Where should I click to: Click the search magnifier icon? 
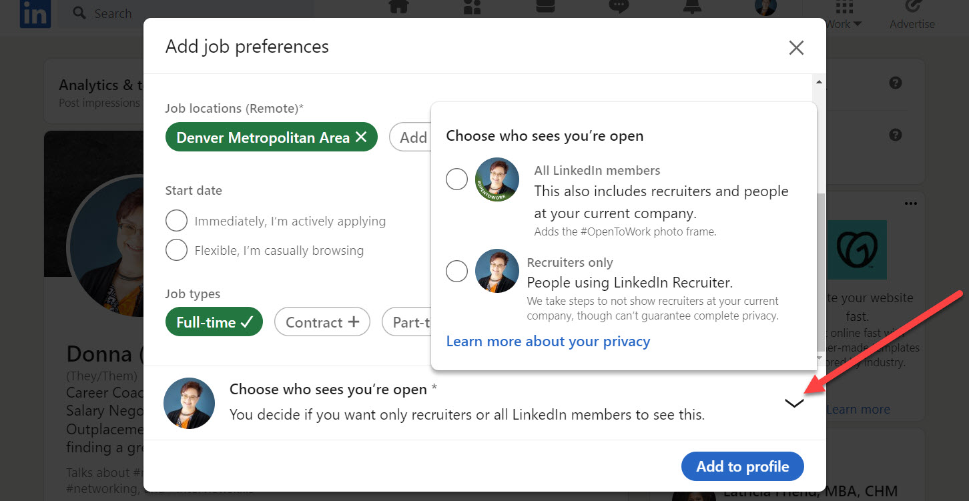pos(79,13)
